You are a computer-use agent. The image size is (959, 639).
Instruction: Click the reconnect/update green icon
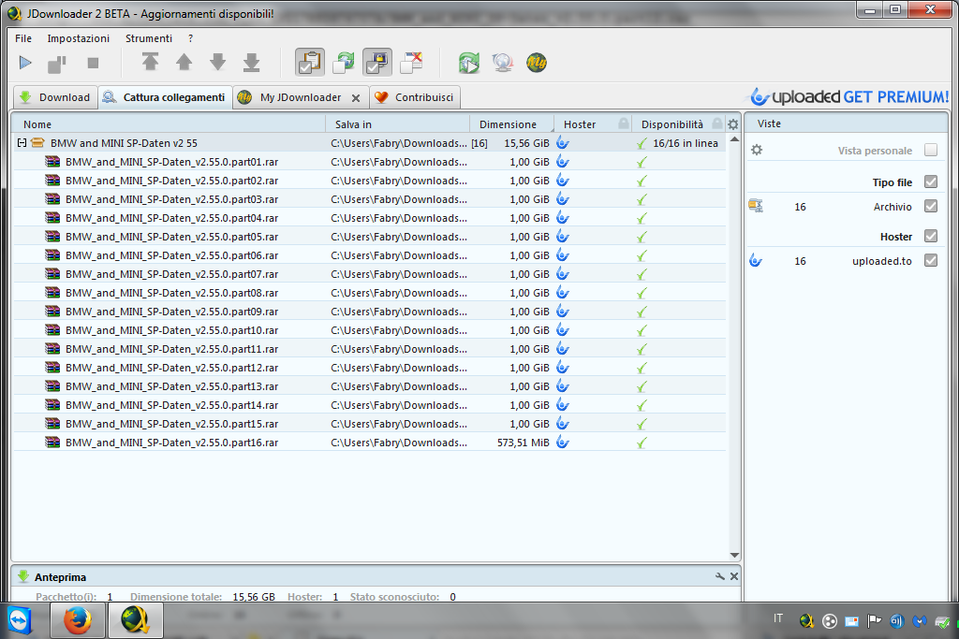pos(469,63)
